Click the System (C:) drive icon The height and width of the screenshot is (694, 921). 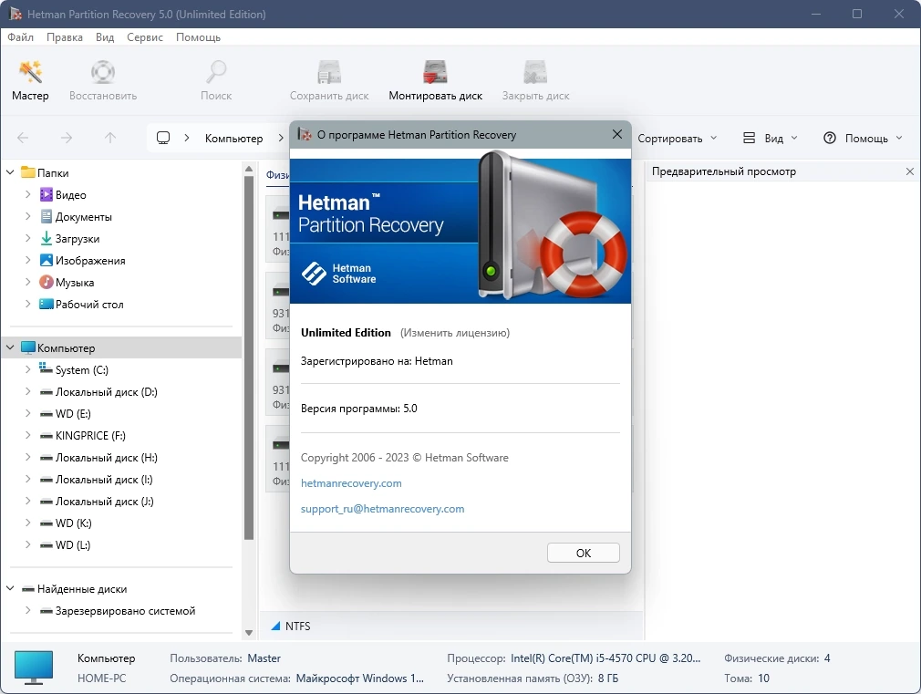pyautogui.click(x=46, y=369)
